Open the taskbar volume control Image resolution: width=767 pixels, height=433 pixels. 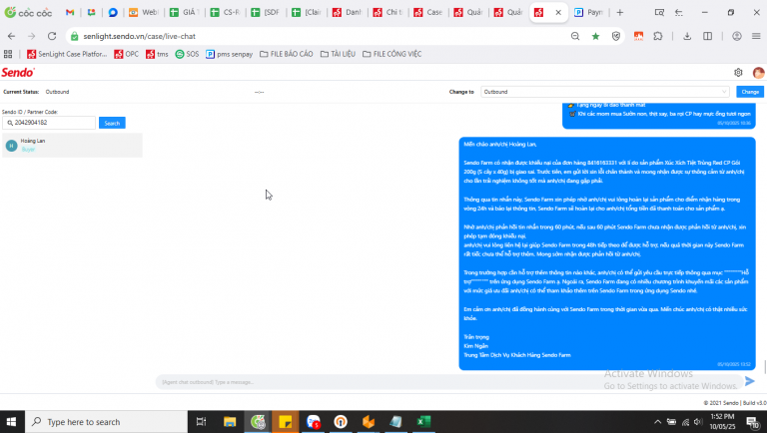698,422
